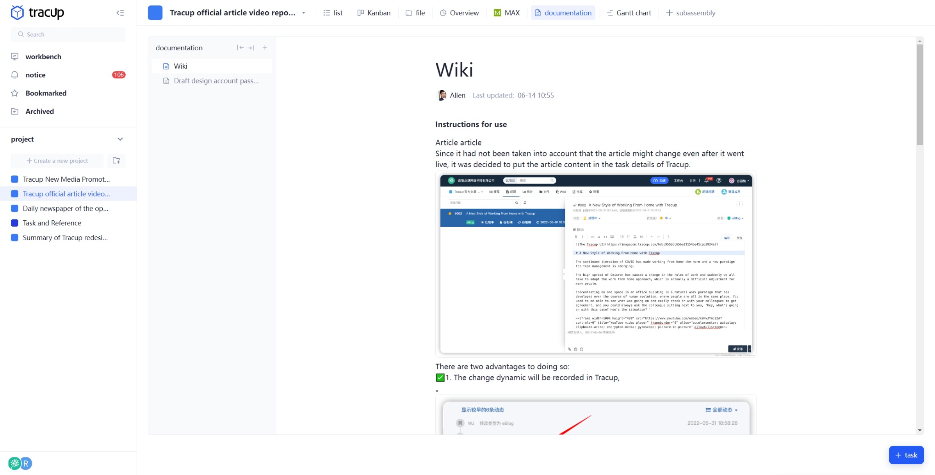The width and height of the screenshot is (935, 475).
Task: Add new document with plus icon
Action: [265, 48]
